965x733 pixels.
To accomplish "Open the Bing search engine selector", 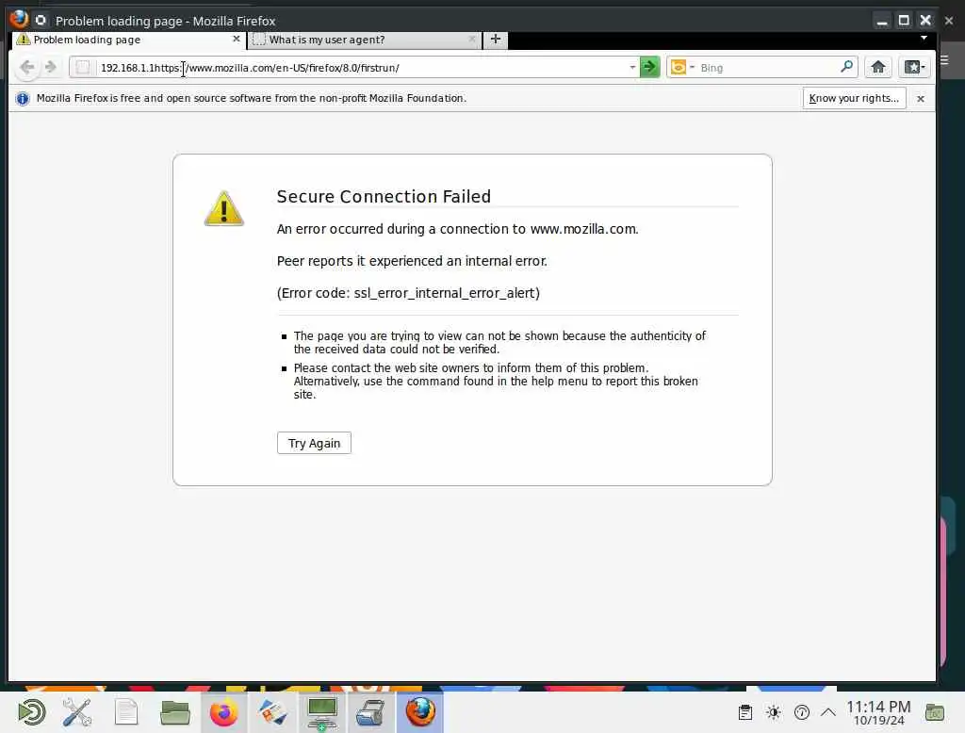I will pos(682,67).
